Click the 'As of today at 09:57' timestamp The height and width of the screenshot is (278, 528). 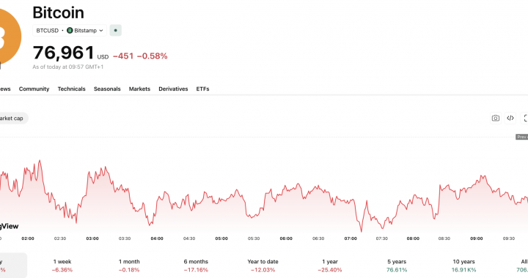click(x=68, y=67)
